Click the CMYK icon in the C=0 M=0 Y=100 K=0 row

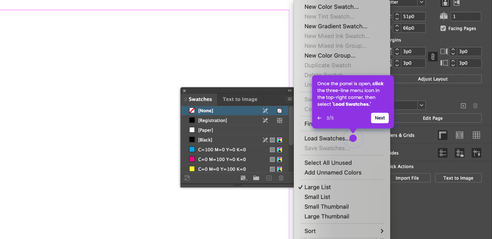(279, 169)
